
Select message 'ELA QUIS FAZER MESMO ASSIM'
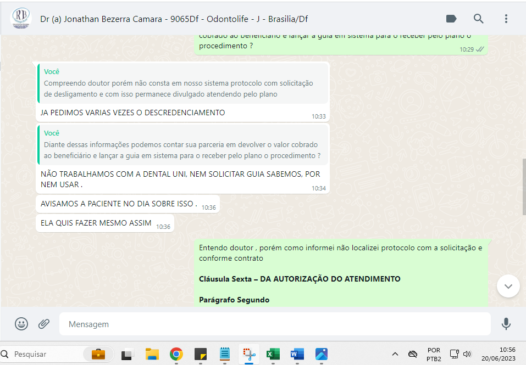[x=96, y=223]
